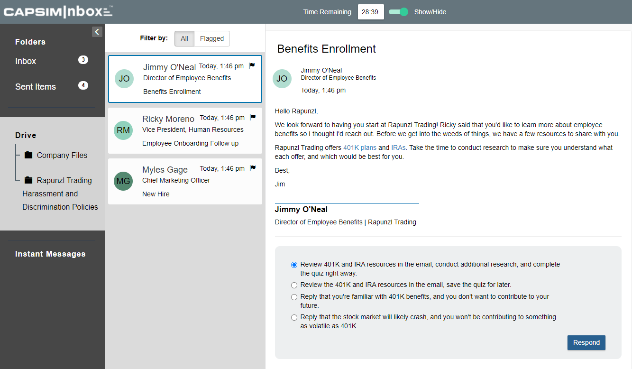This screenshot has height=369, width=632.
Task: Open Instant Messages section
Action: 50,254
